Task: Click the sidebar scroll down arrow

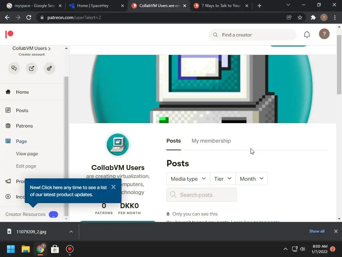Action: [66, 219]
